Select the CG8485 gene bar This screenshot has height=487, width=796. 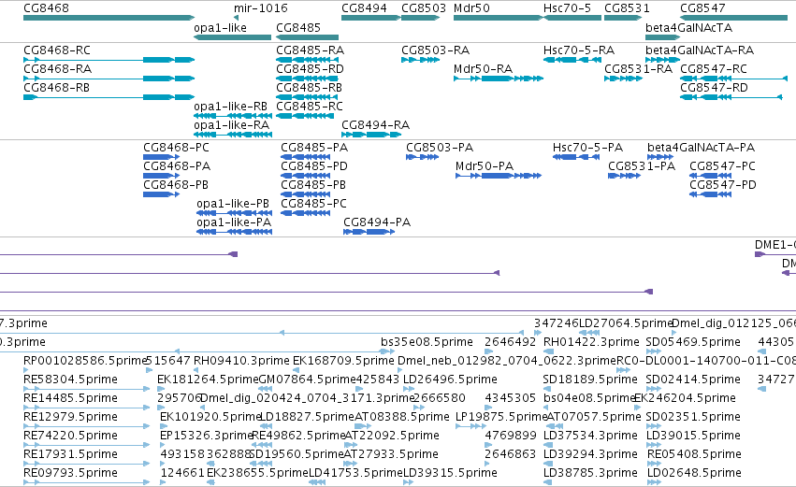coord(307,37)
